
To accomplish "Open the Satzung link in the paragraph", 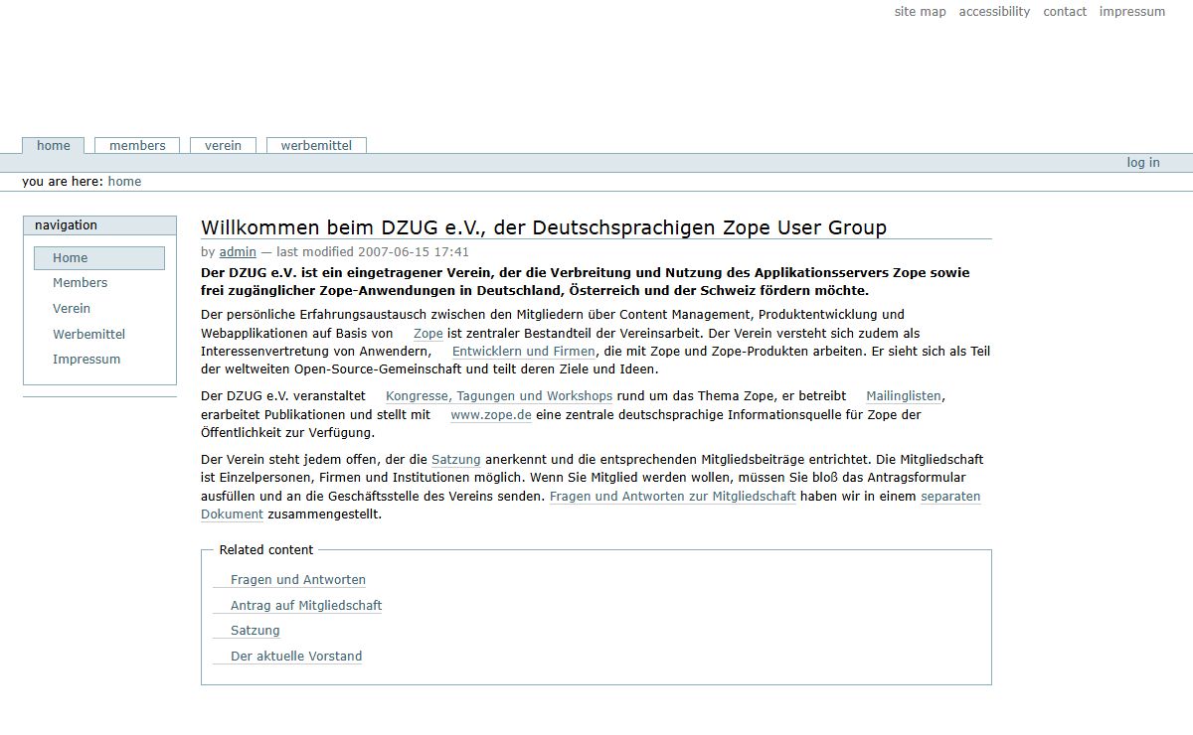I will point(456,460).
